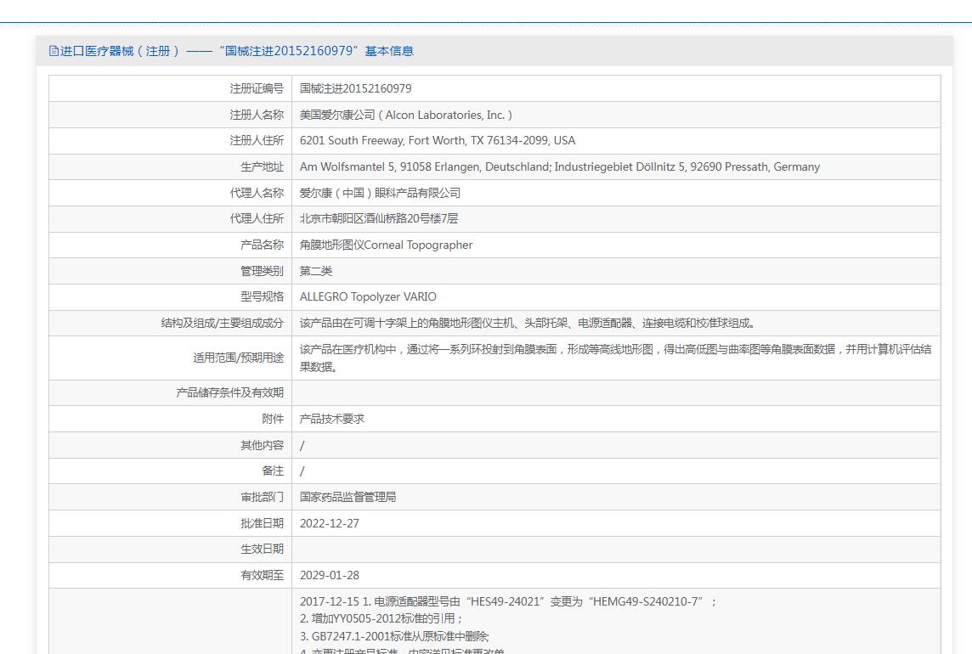The width and height of the screenshot is (972, 654).
Task: Click the label 注册人住所
Action: (257, 141)
